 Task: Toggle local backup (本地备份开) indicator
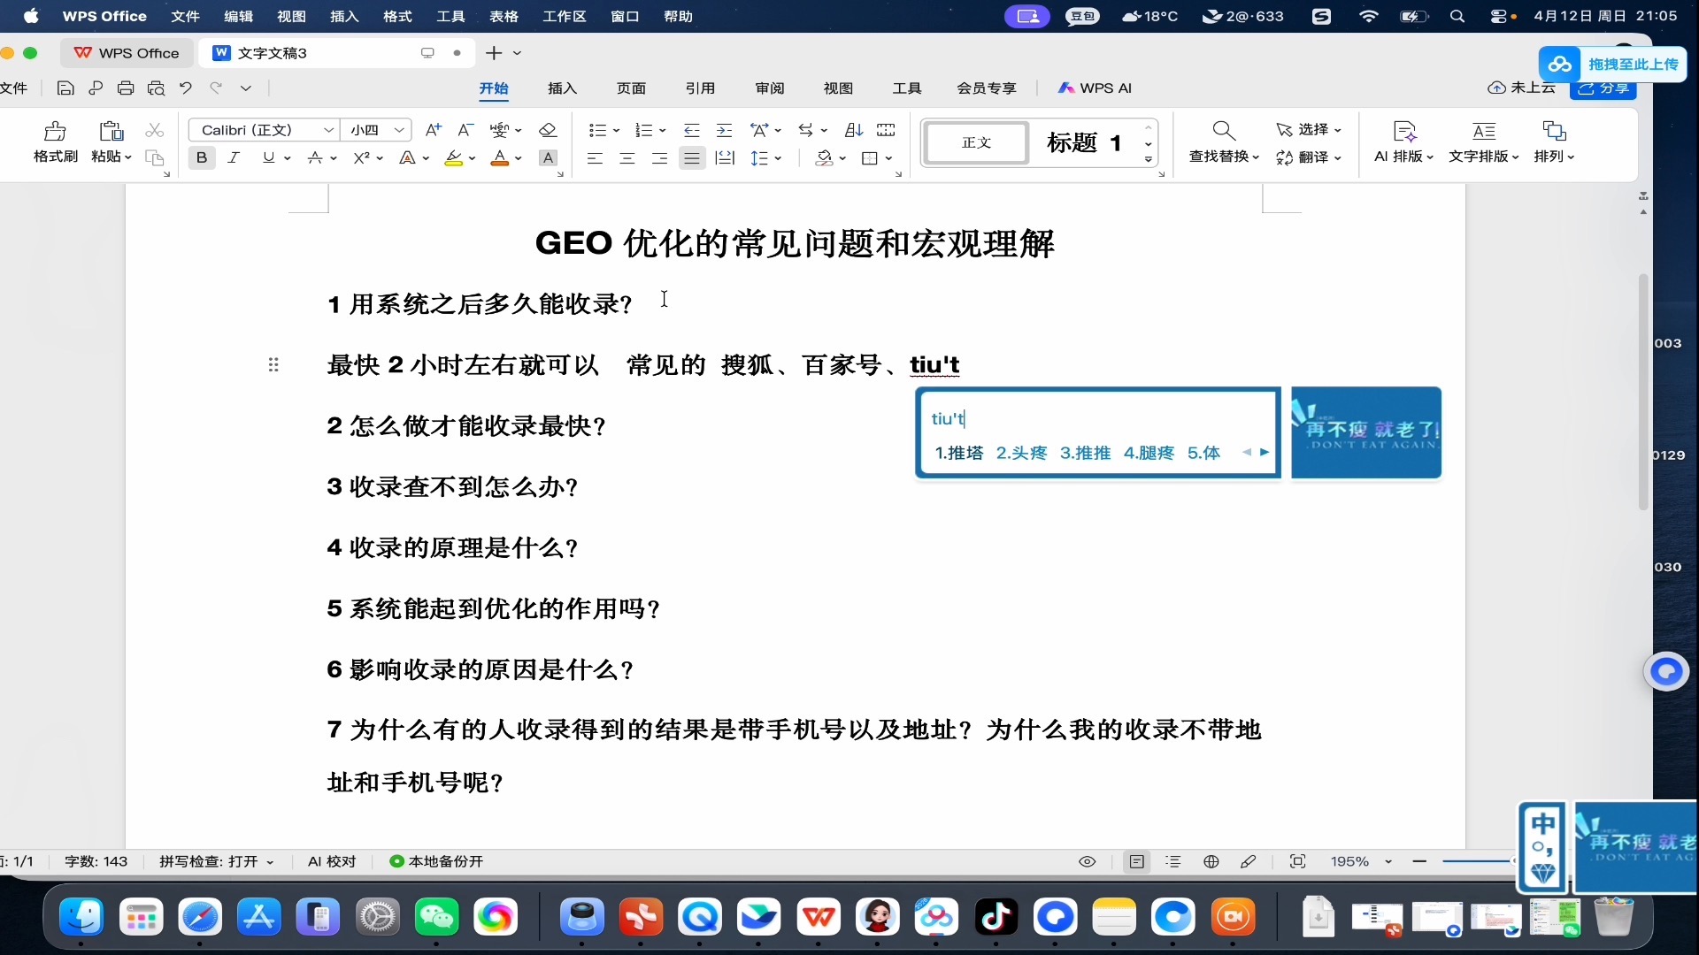(x=436, y=861)
